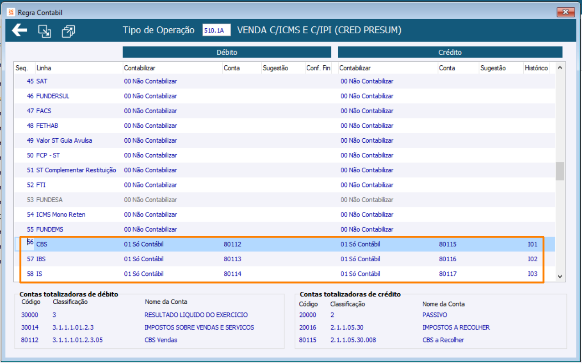Click the Crédito Sugestão column header
The width and height of the screenshot is (582, 363).
point(493,68)
